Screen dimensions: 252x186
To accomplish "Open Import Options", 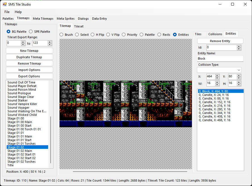I will pos(29,70).
